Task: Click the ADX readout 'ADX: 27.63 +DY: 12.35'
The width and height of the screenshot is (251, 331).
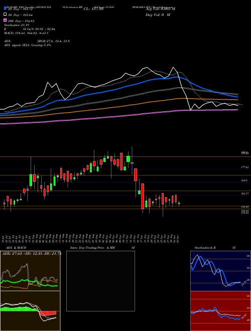Action: click(x=22, y=253)
